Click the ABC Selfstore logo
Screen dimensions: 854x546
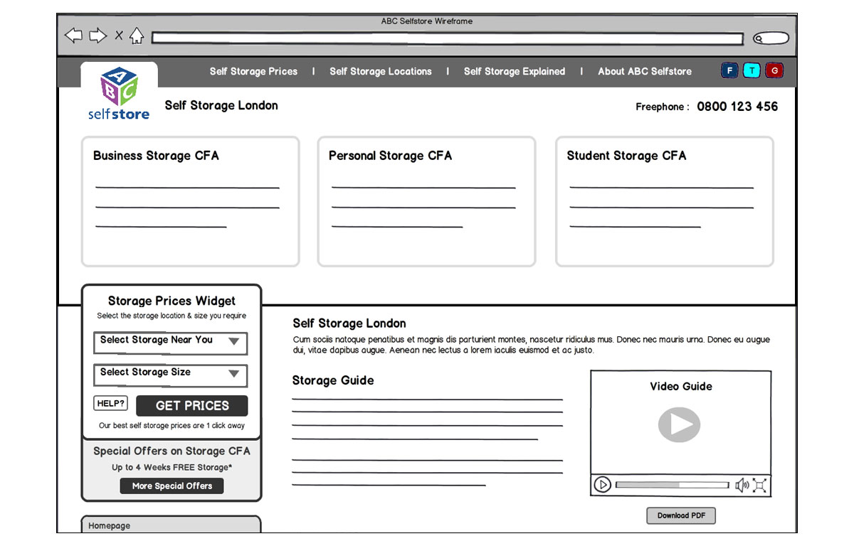(x=119, y=95)
